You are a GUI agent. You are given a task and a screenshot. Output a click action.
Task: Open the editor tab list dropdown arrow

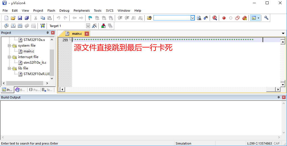(283, 33)
